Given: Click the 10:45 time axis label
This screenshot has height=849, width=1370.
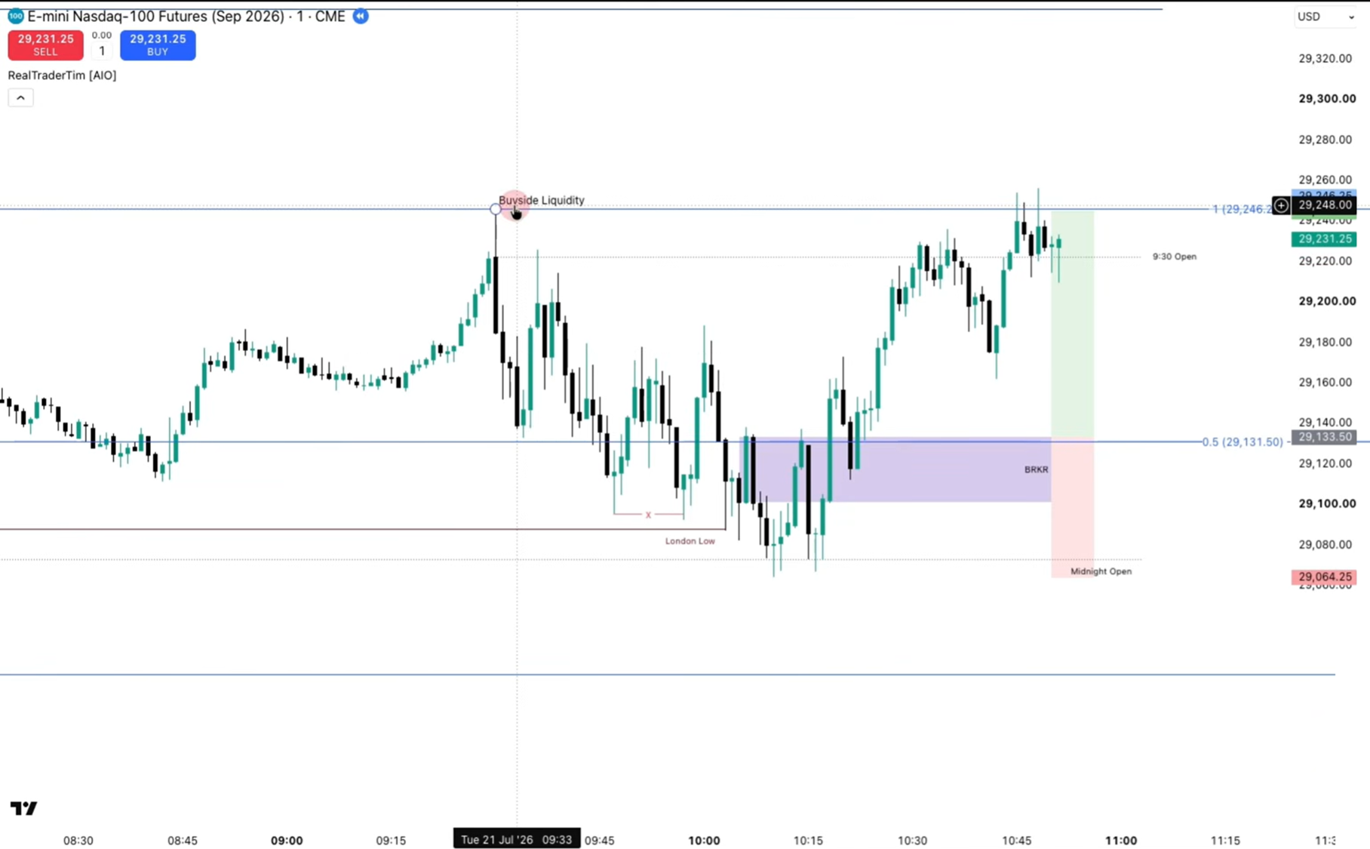Looking at the screenshot, I should click(1017, 840).
